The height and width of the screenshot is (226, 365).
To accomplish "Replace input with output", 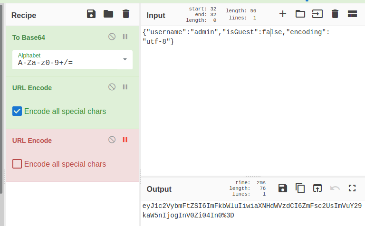I will click(x=317, y=188).
